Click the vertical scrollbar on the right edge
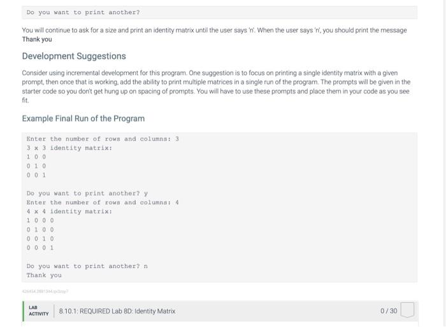Image resolution: width=446 pixels, height=327 pixels. [x=444, y=163]
